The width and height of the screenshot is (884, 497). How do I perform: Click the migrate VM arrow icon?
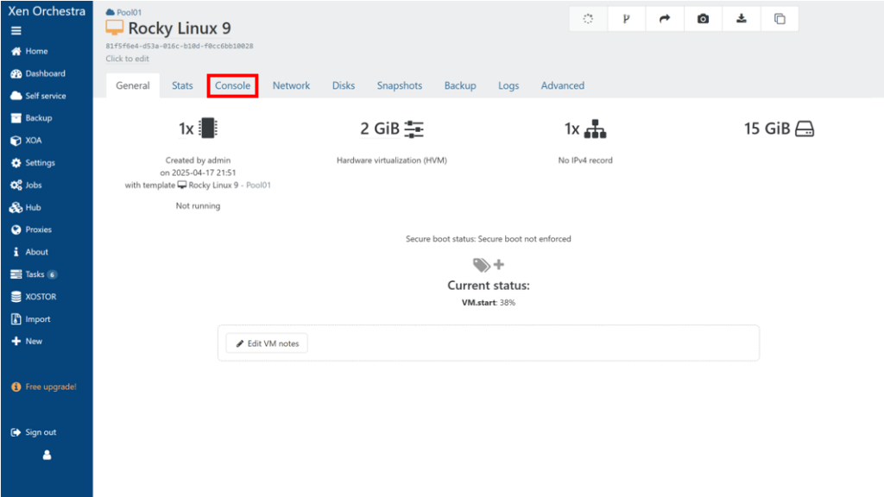[665, 19]
